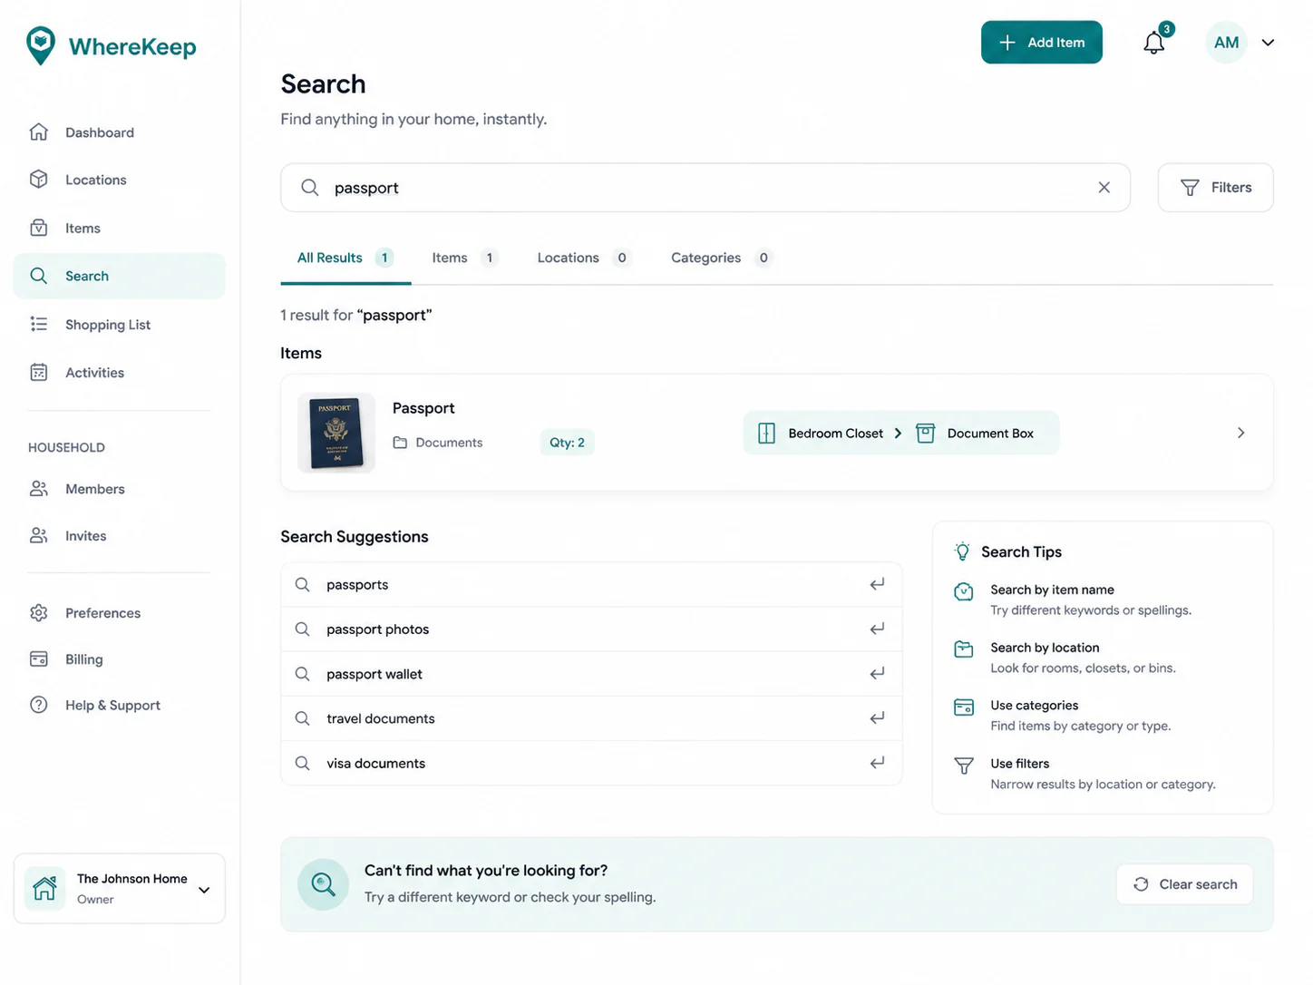Viewport: 1313px width, 985px height.
Task: Select the All Results tab
Action: (x=345, y=258)
